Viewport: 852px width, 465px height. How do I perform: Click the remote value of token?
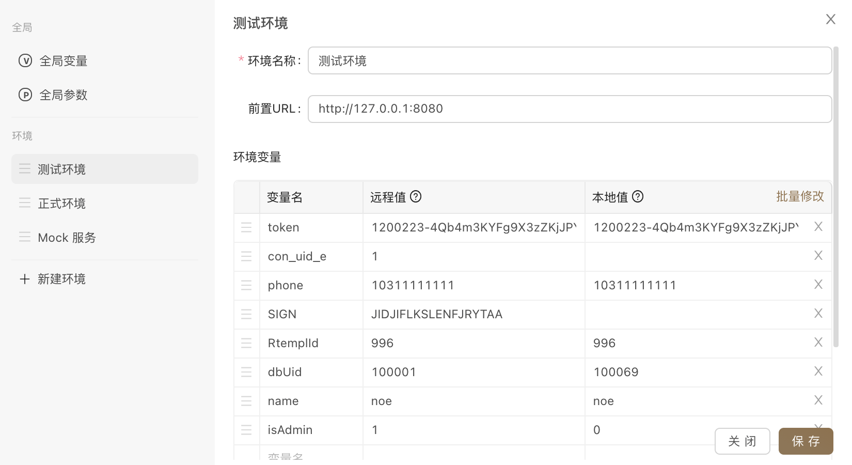click(x=474, y=228)
